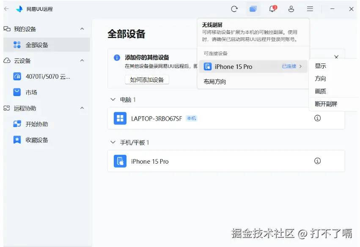360x247 pixels.
Task: Refresh the device list
Action: tap(234, 9)
